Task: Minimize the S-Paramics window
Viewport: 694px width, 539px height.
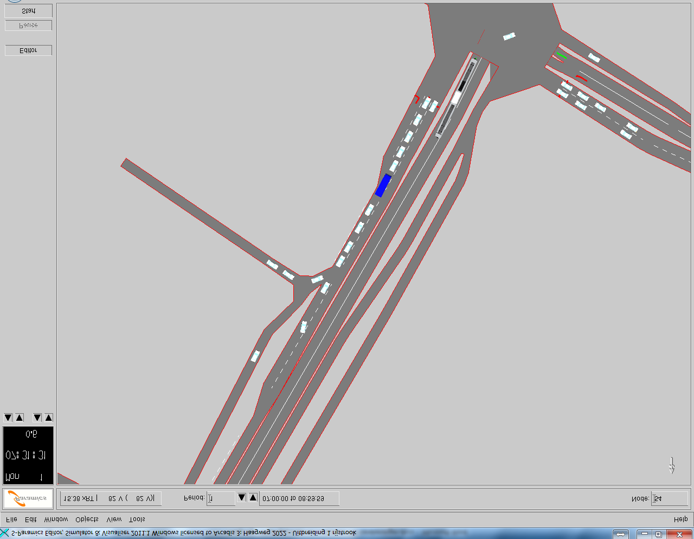Action: tap(645, 534)
